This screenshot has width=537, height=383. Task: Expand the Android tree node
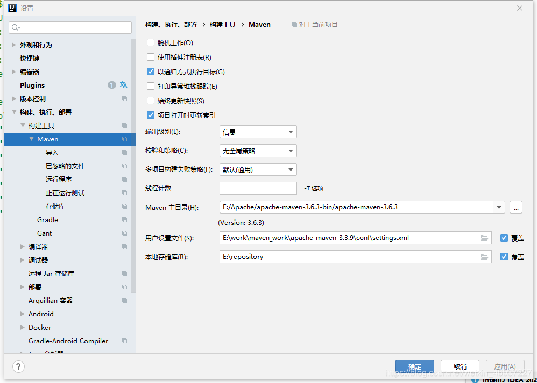(22, 314)
